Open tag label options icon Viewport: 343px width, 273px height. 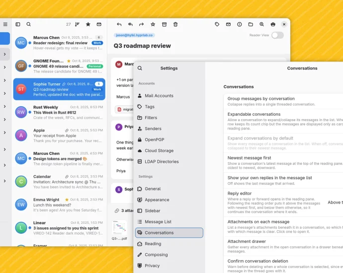(x=217, y=24)
